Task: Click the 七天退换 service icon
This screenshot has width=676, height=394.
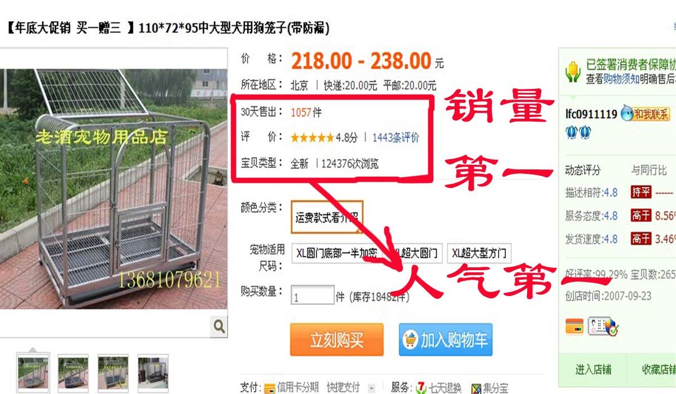Action: 421,388
